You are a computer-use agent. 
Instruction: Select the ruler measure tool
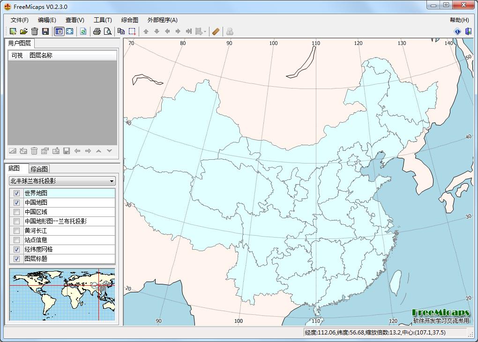click(x=216, y=31)
